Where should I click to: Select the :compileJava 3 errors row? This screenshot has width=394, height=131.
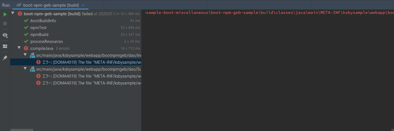tap(76, 48)
